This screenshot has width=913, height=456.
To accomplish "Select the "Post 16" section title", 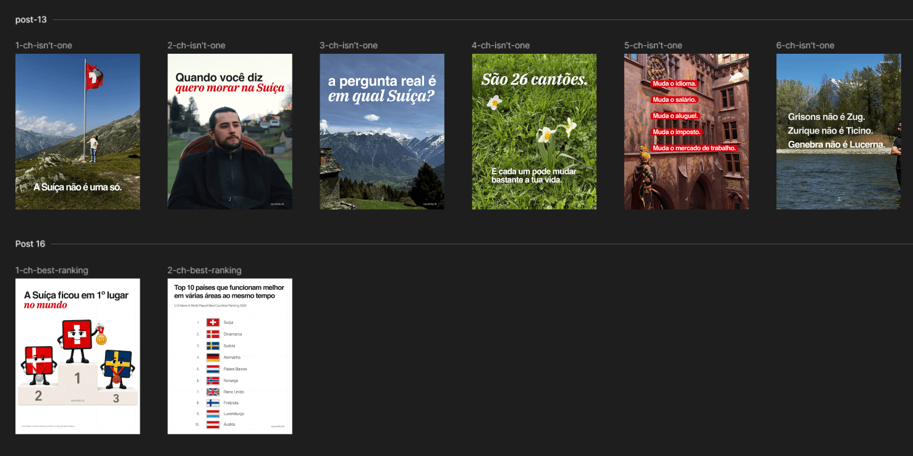I will (30, 244).
